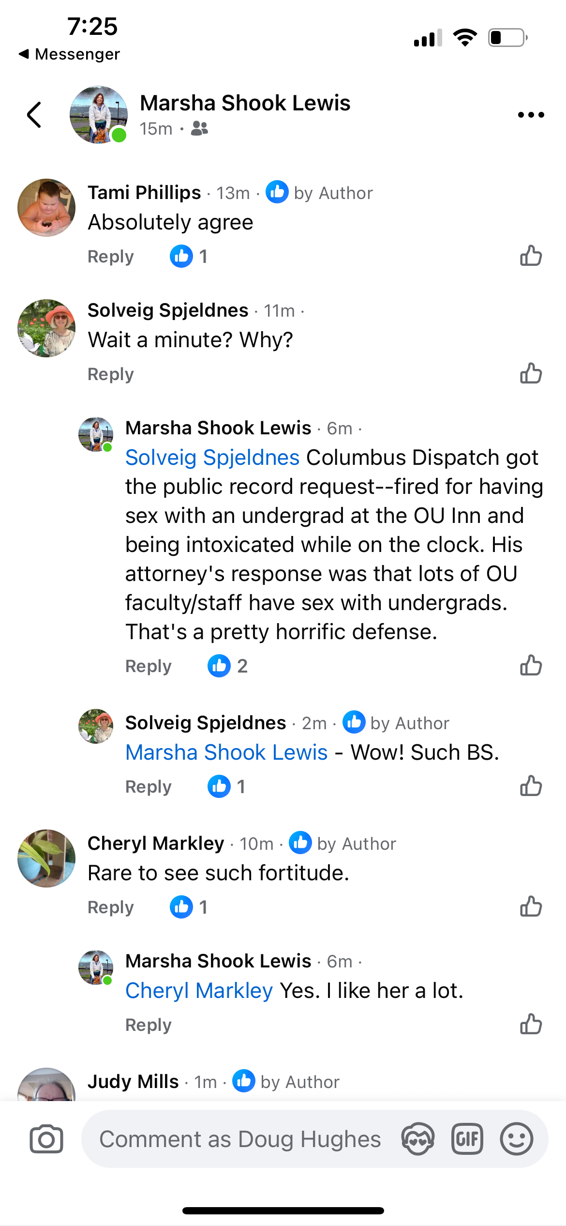The width and height of the screenshot is (566, 1226).
Task: Reply to Cheryl Markley's comment
Action: tap(110, 907)
